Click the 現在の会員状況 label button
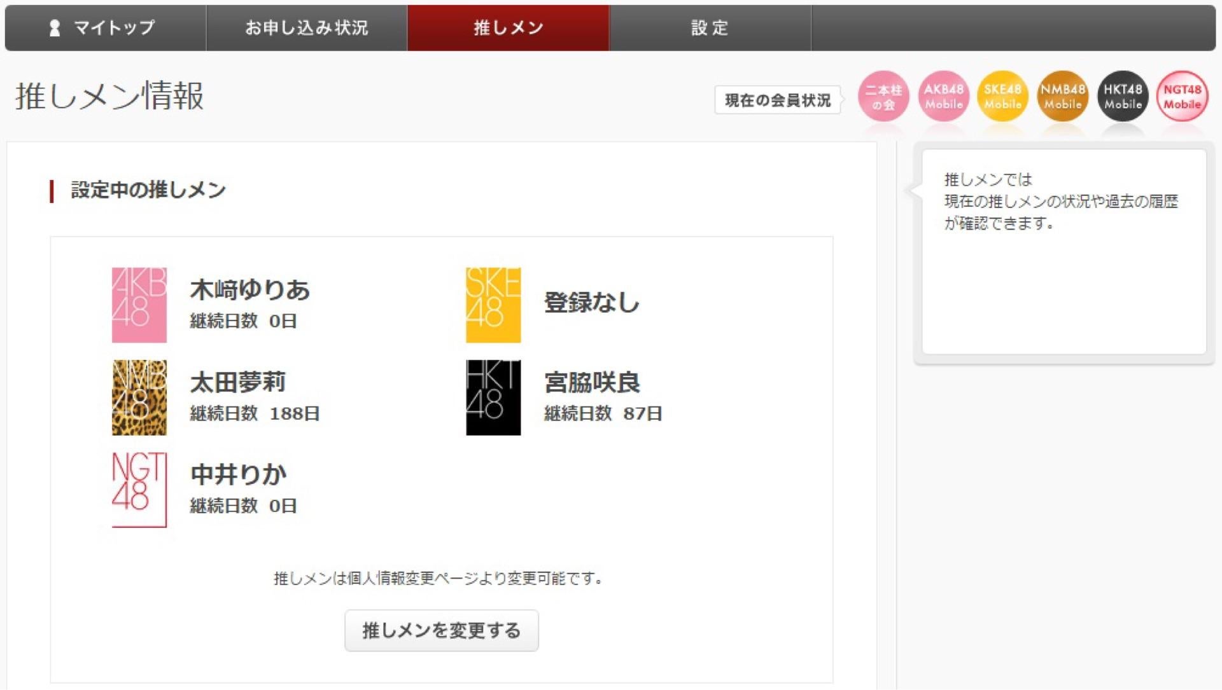1222x690 pixels. 778,100
